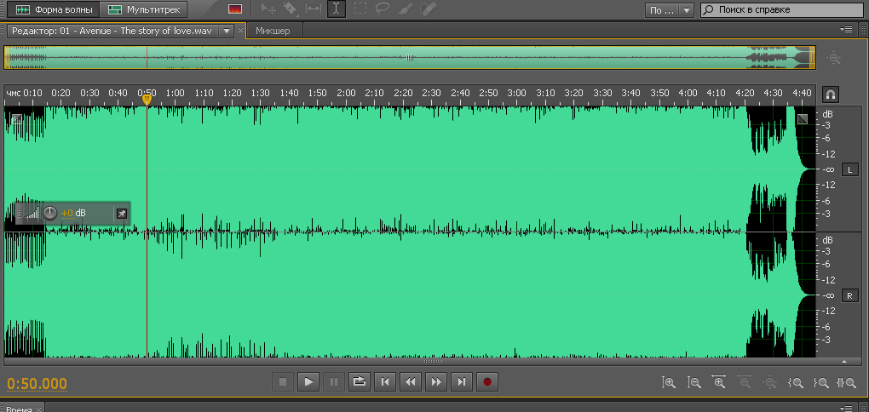Toggle the right channel R button

tap(849, 295)
